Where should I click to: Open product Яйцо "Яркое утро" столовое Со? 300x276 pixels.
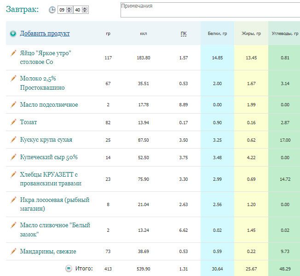pyautogui.click(x=46, y=57)
